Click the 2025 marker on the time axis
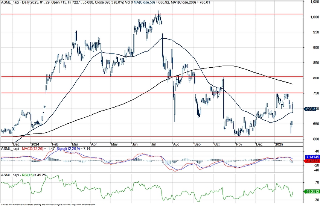 (x=279, y=144)
